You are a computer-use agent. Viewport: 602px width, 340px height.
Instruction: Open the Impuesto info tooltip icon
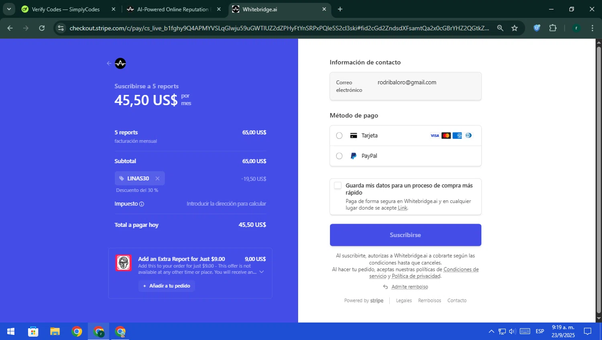pos(142,204)
